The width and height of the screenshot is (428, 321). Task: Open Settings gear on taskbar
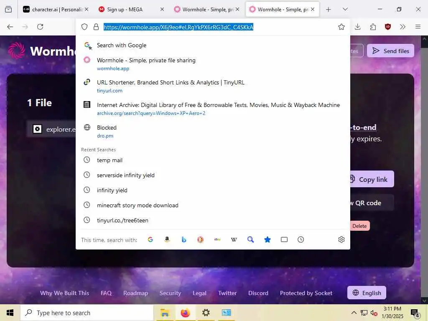click(206, 313)
